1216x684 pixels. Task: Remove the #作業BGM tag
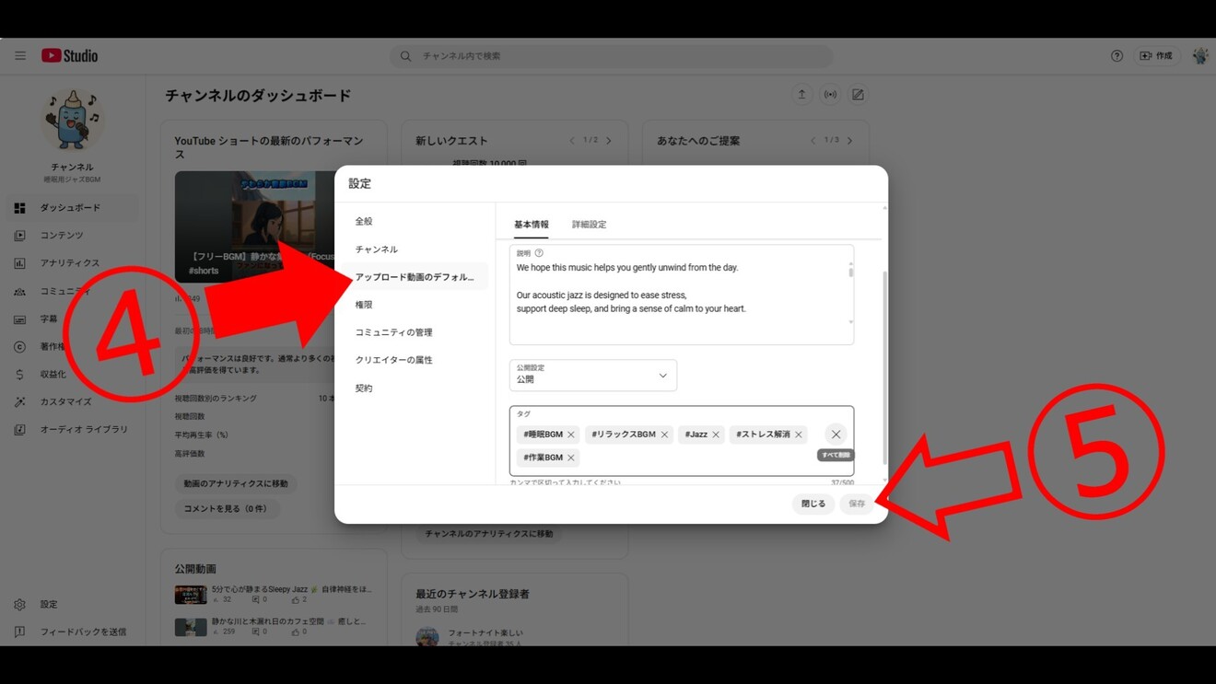[x=571, y=458]
